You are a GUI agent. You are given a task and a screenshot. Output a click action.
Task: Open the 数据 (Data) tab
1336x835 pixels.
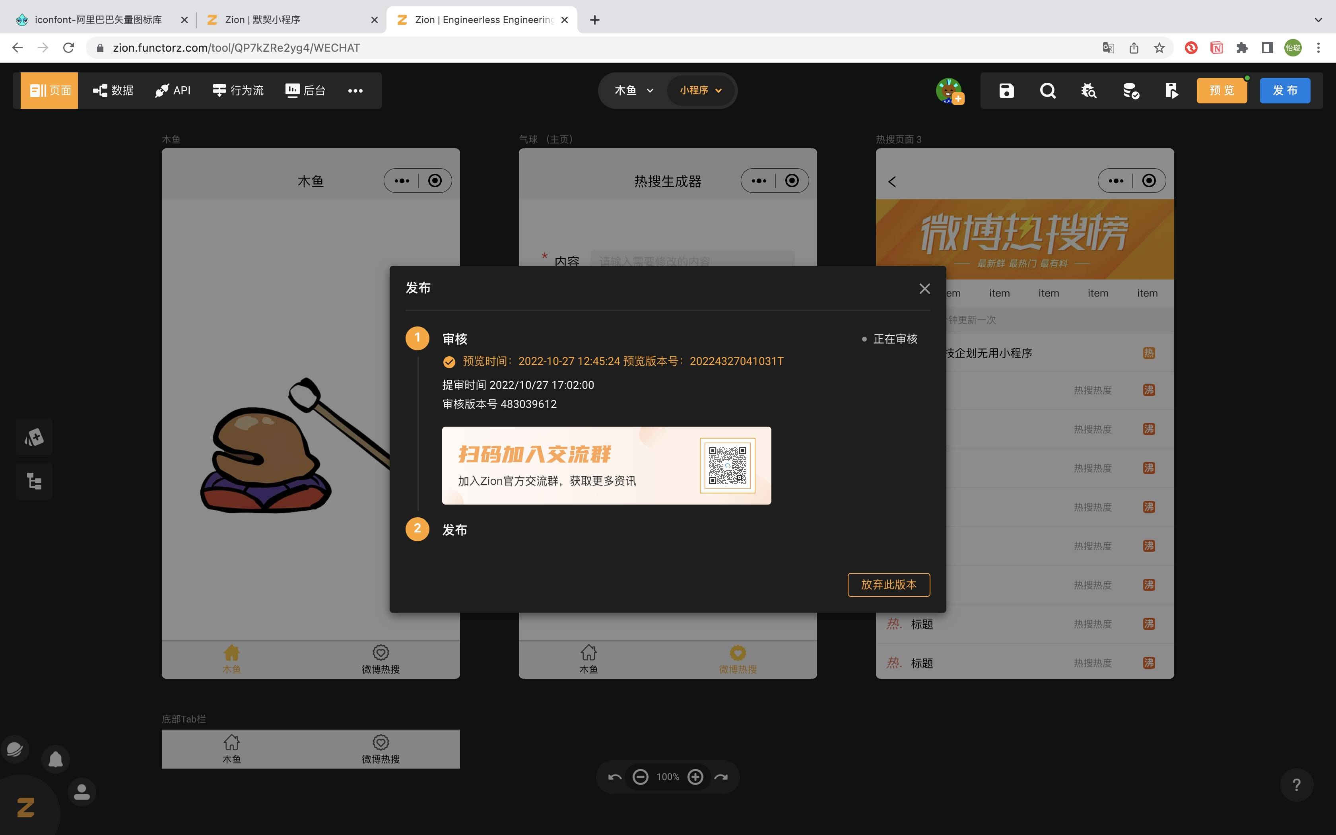[x=113, y=91]
